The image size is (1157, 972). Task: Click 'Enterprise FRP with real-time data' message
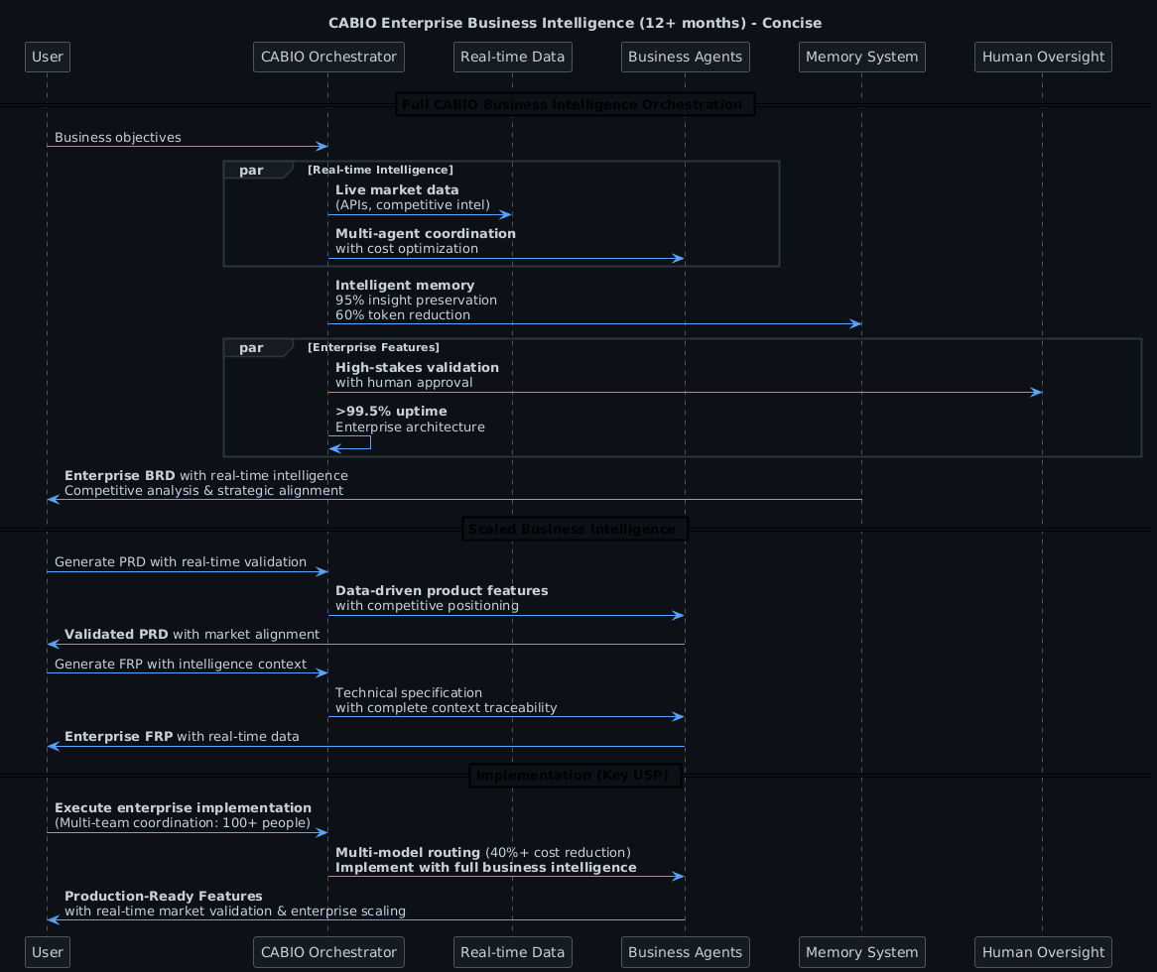pos(182,736)
